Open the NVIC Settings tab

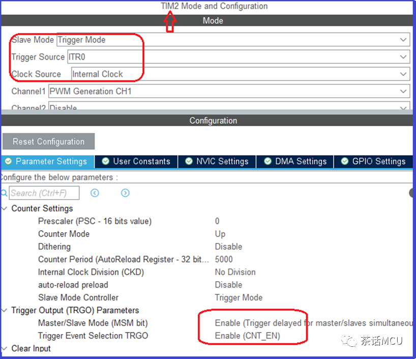point(217,161)
